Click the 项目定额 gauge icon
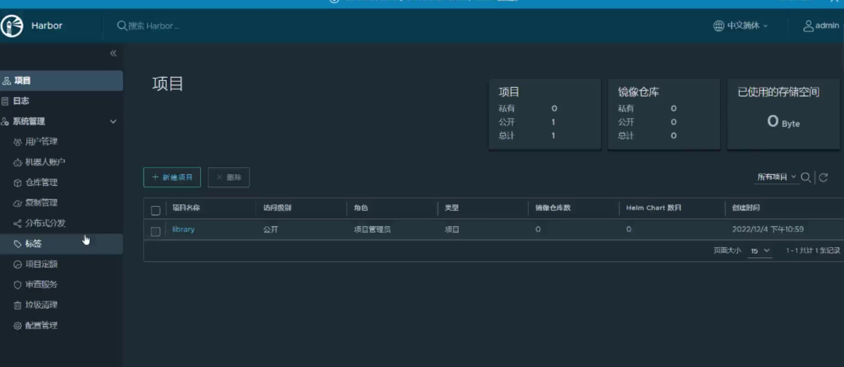Viewport: 844px width, 367px height. pyautogui.click(x=18, y=264)
